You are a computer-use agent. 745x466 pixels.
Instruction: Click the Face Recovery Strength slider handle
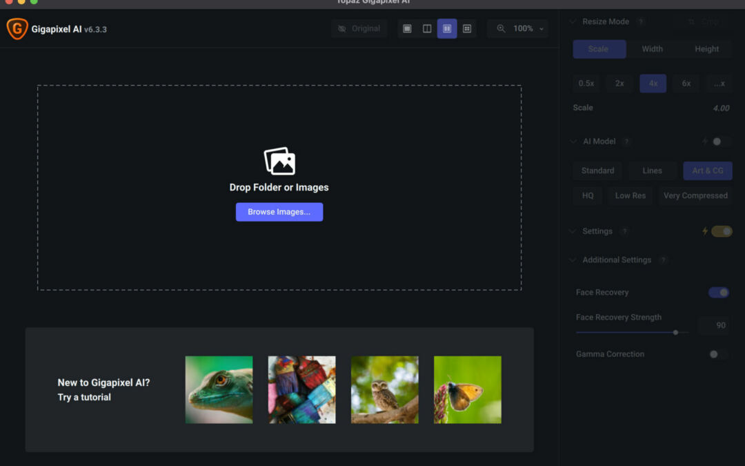(x=675, y=332)
